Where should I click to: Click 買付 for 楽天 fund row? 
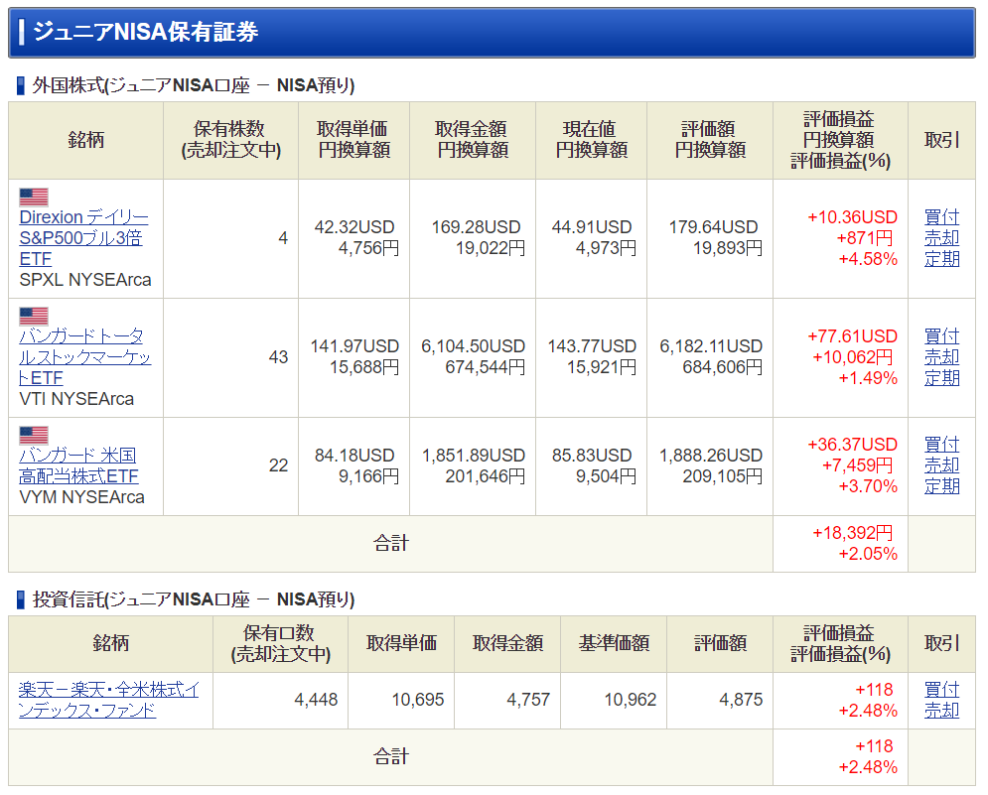click(x=941, y=690)
